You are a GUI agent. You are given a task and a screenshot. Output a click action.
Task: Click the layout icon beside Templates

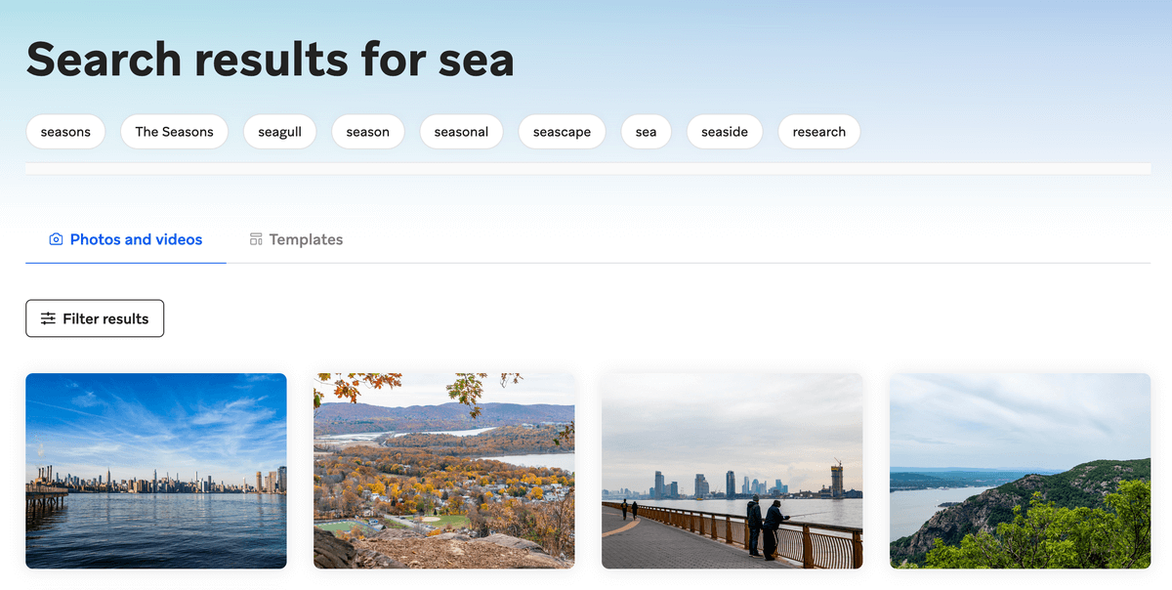tap(256, 239)
